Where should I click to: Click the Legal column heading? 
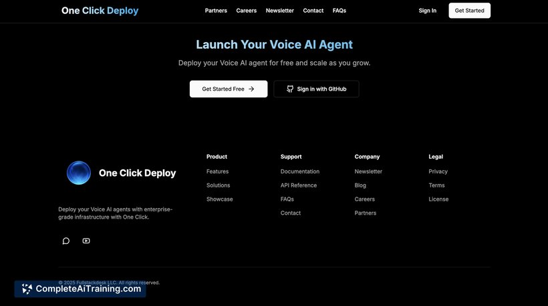coord(436,157)
